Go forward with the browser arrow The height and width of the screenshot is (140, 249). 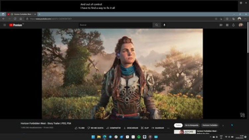[9, 19]
